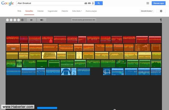
Task: Click the score number 1
Action: pos(161,20)
